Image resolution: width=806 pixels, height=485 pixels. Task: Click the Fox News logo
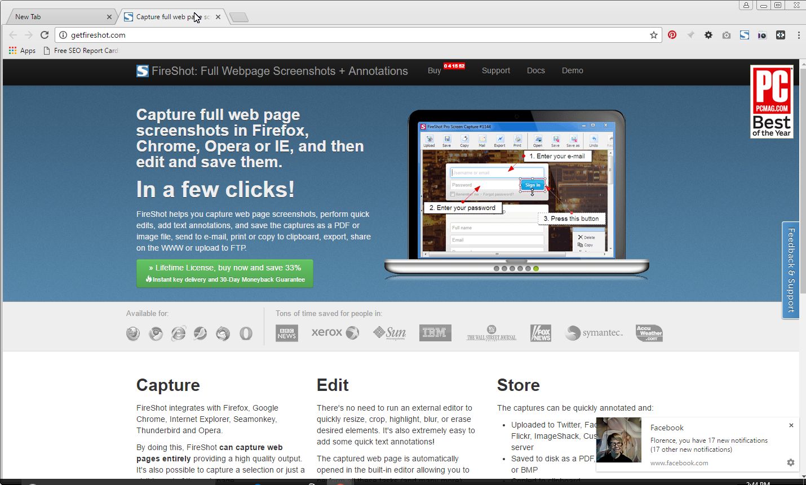point(541,333)
